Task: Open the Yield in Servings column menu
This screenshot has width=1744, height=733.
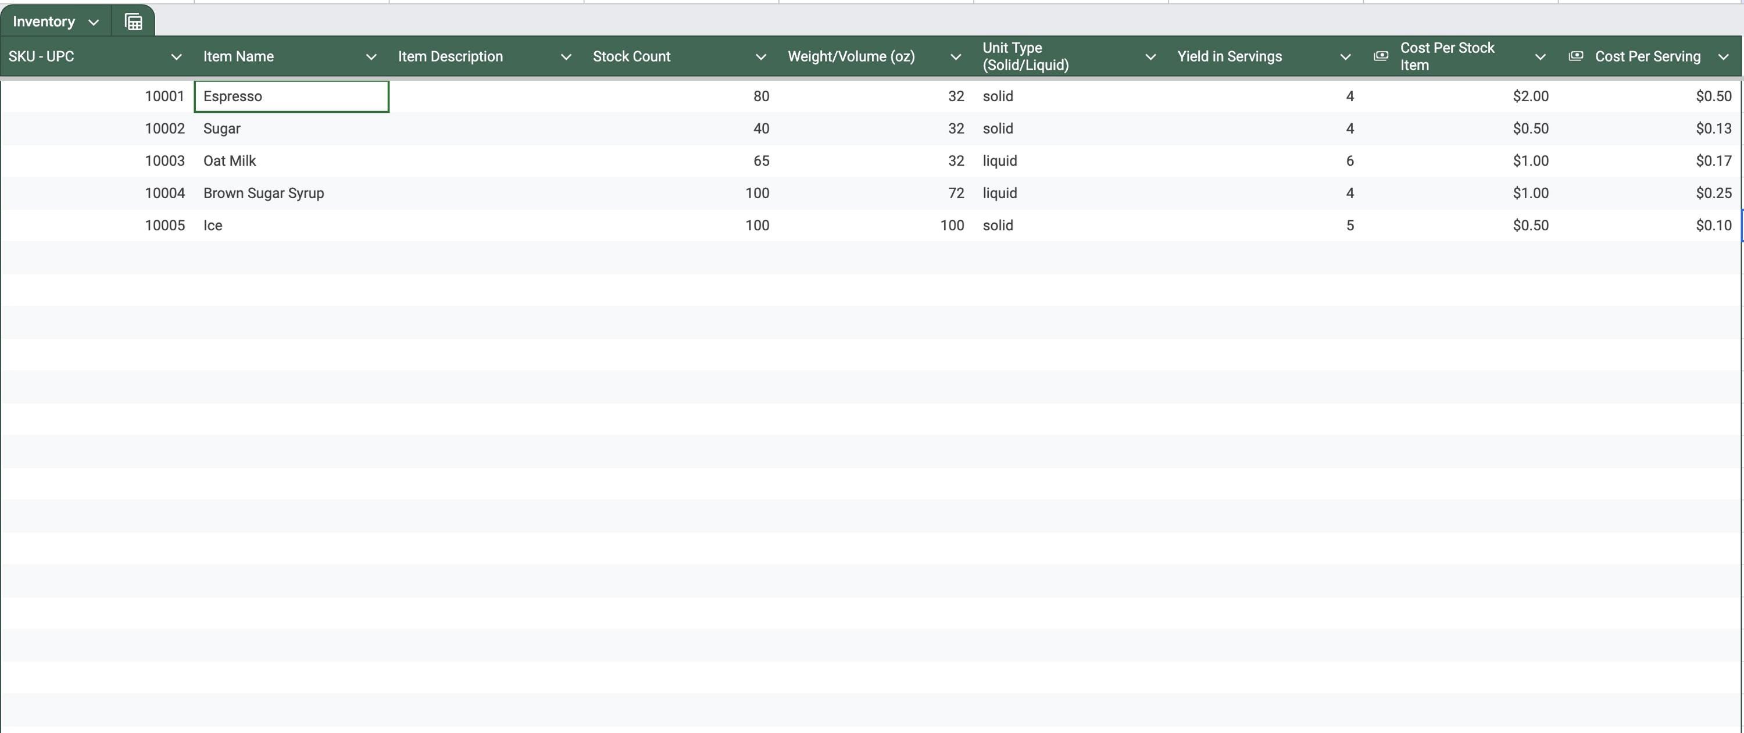Action: coord(1346,57)
